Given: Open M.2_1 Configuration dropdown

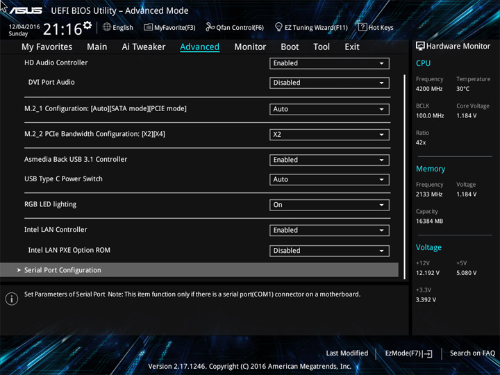Looking at the screenshot, I should [x=329, y=109].
